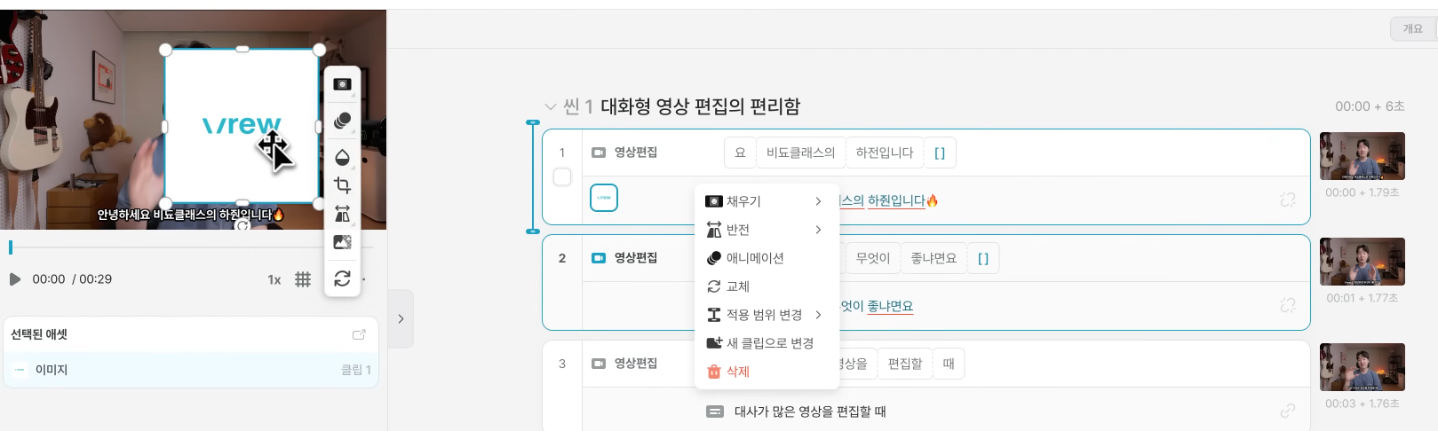Click the background image icon in floating toolbar
1438x431 pixels.
(x=342, y=242)
